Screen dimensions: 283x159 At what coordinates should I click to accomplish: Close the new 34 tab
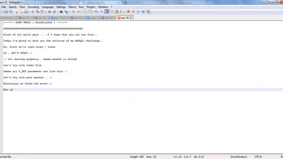click(114, 18)
